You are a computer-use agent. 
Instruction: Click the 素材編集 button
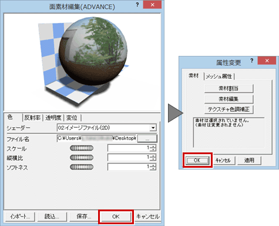pyautogui.click(x=229, y=99)
